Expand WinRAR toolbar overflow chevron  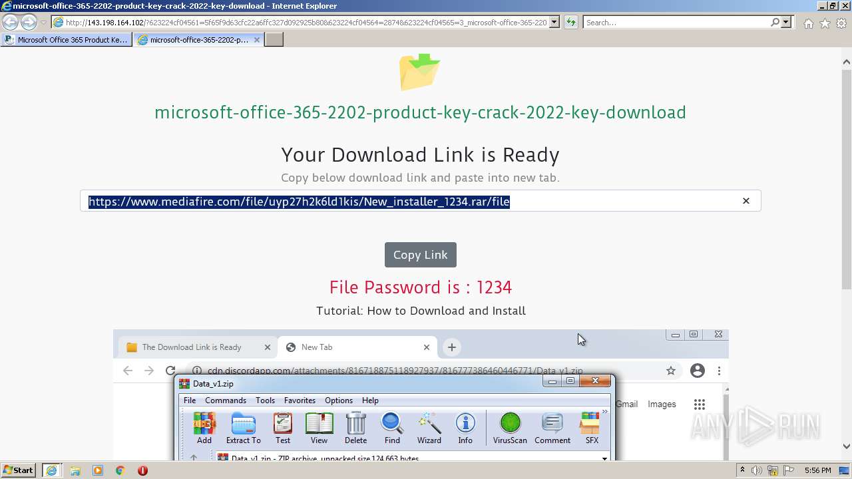click(604, 412)
